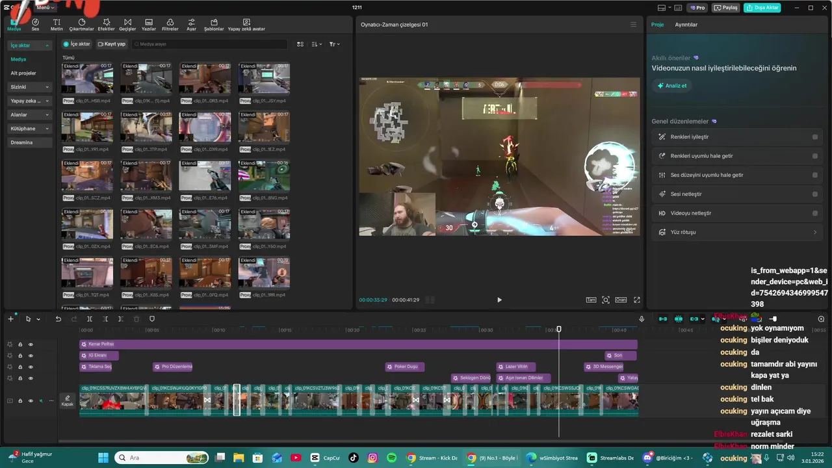
Task: Click the player fullscreen expand icon
Action: coord(637,300)
